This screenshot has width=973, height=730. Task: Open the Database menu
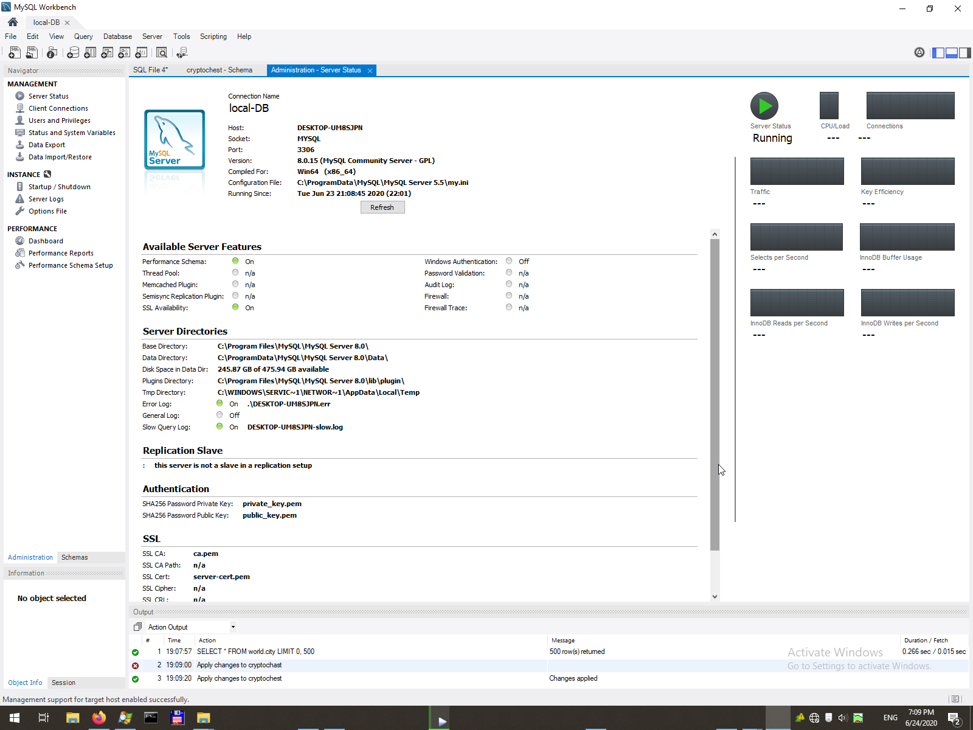click(x=117, y=36)
